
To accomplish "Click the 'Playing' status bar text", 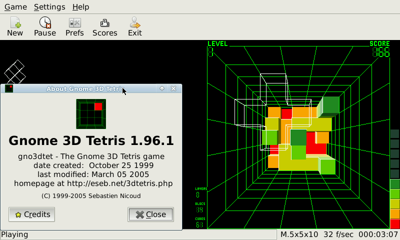I will tap(14, 234).
